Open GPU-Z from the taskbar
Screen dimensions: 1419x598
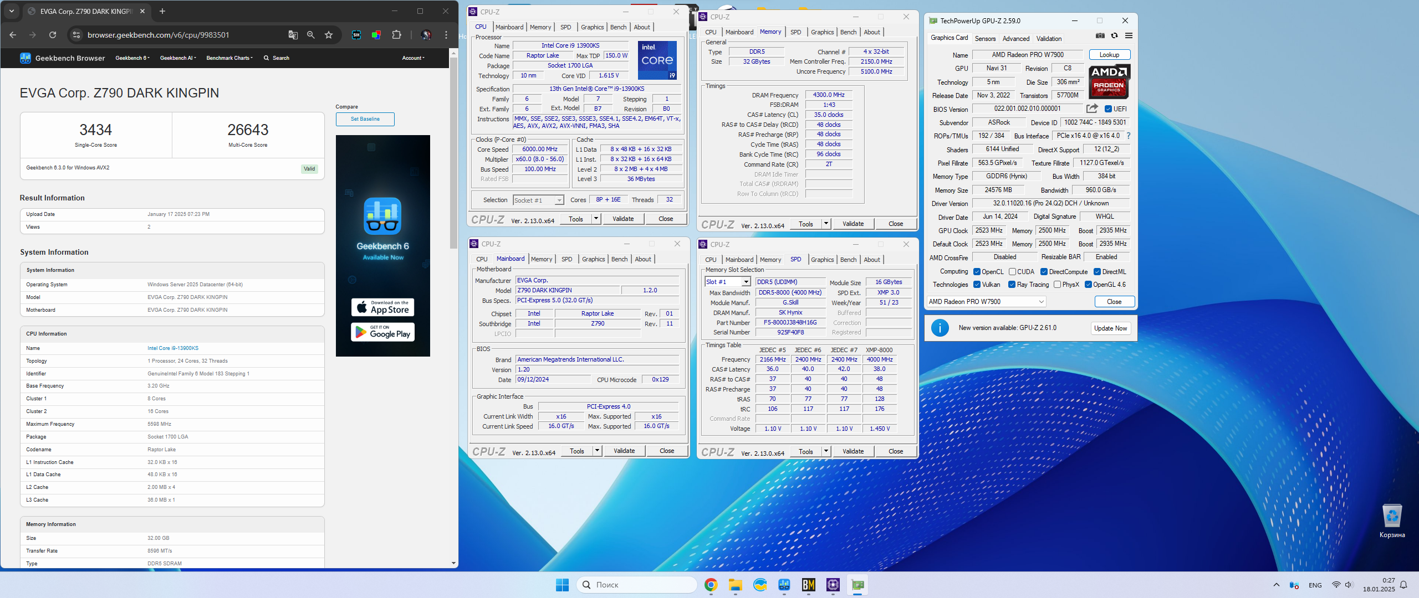[x=857, y=585]
